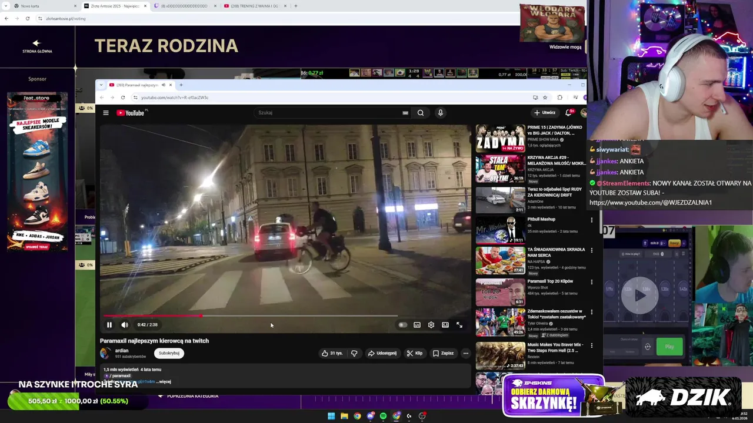Open options for Paramaxil Top 20 Klipów
Screen dimensions: 753x423
click(592, 282)
